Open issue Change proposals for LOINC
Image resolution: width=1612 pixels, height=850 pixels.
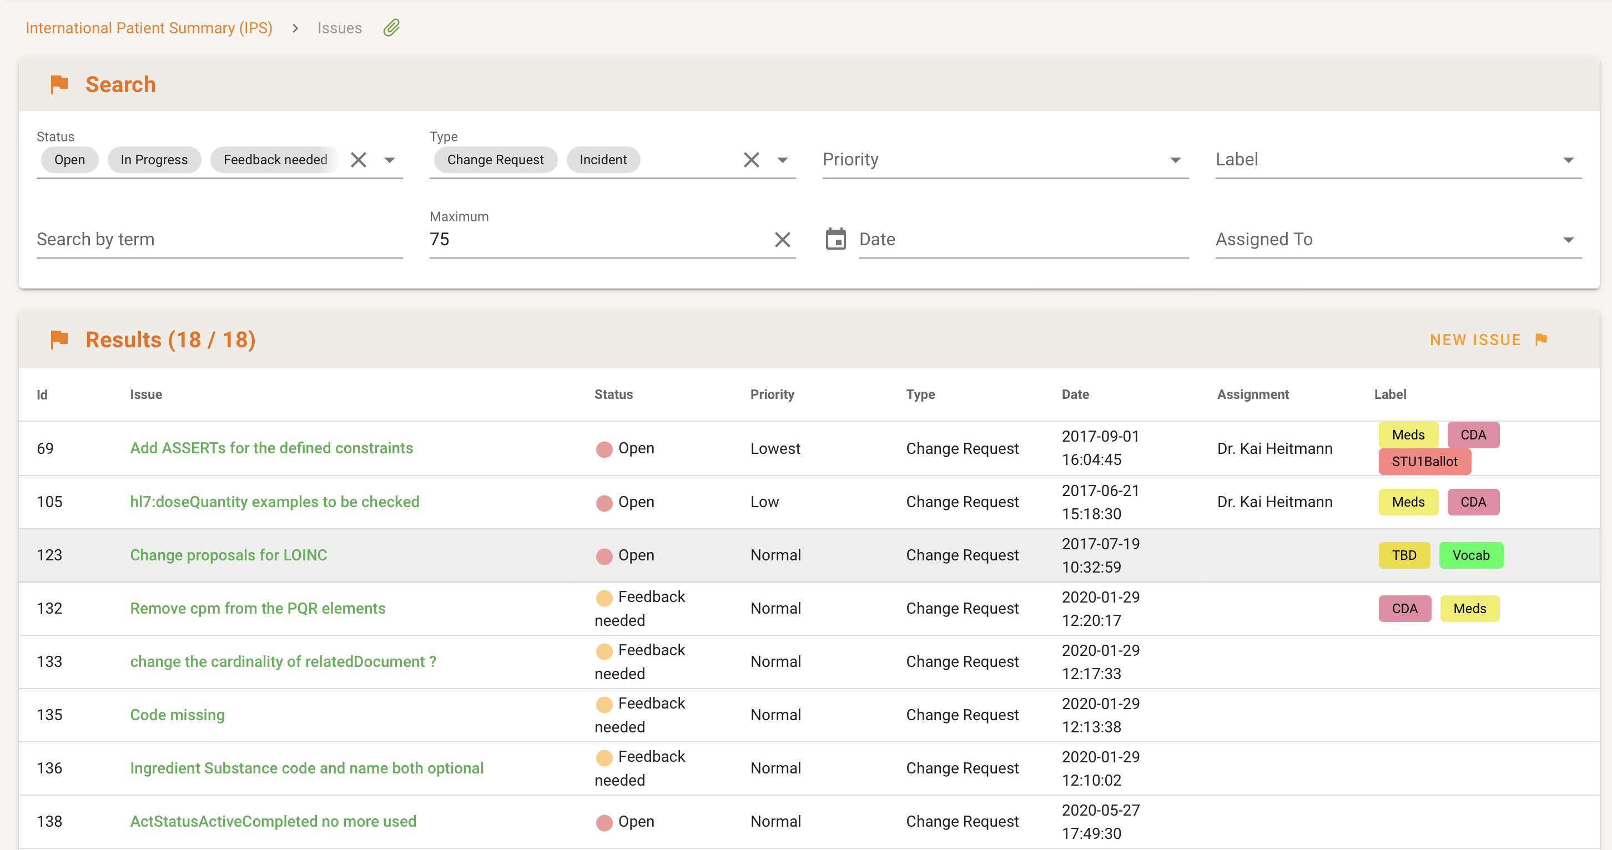click(x=228, y=555)
